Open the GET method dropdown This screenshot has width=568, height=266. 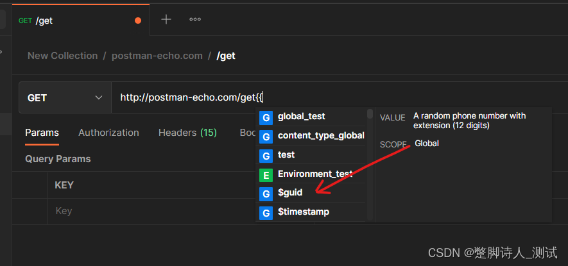click(x=65, y=97)
